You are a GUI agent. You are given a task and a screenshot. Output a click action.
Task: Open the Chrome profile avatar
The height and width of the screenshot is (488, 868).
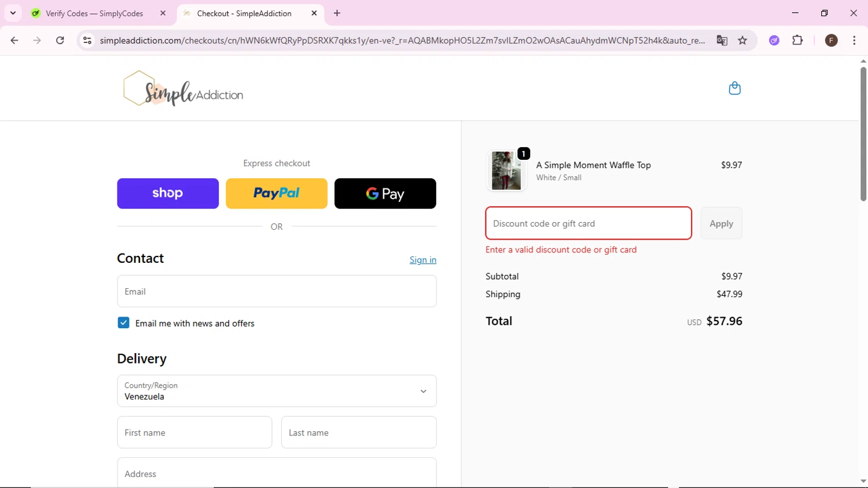coord(832,40)
